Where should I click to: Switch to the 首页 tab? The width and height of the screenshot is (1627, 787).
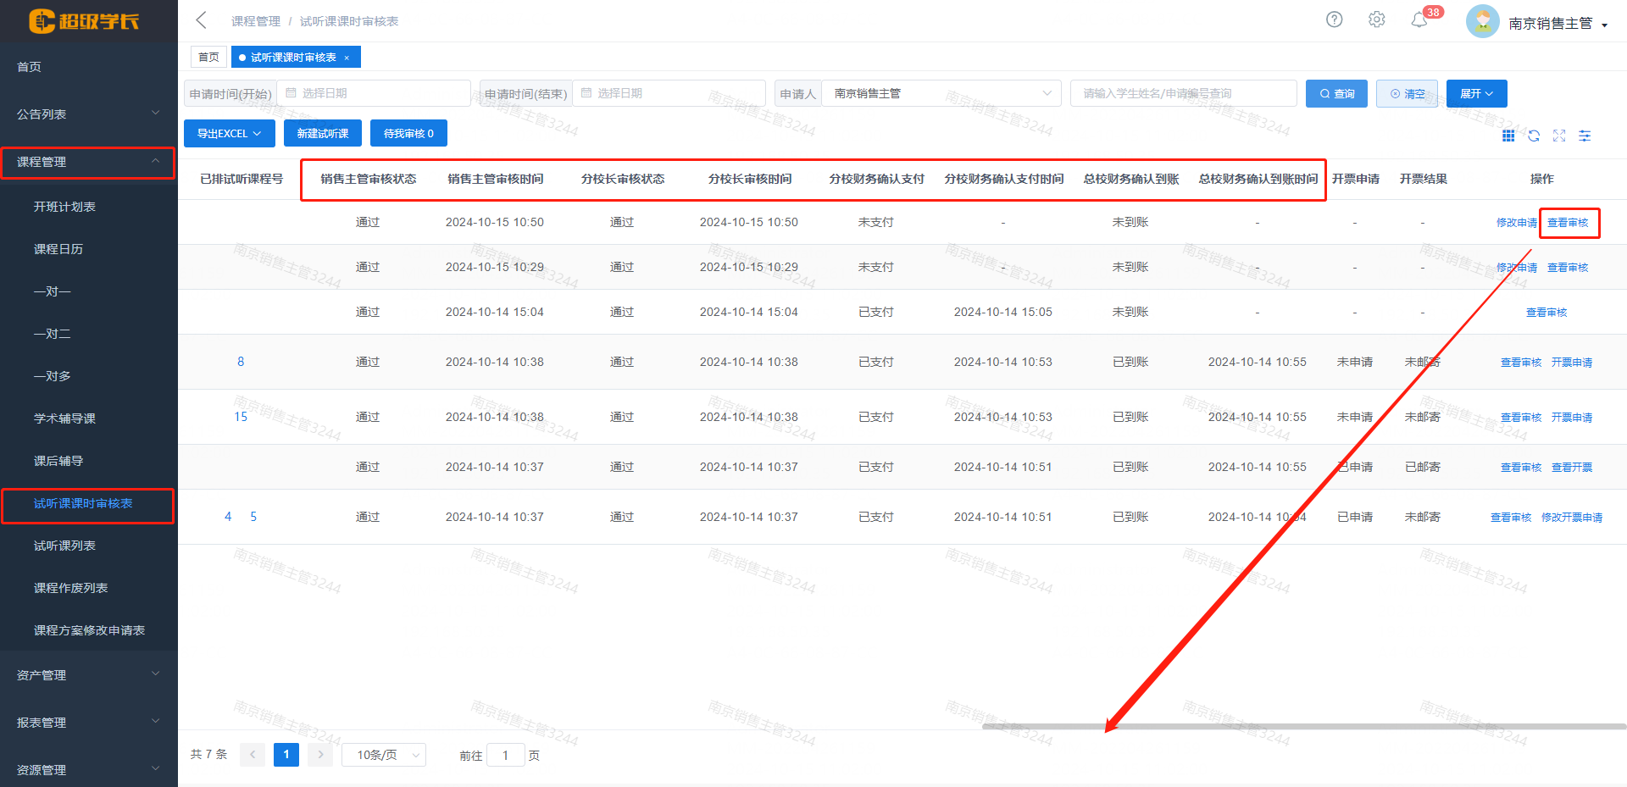click(x=208, y=57)
